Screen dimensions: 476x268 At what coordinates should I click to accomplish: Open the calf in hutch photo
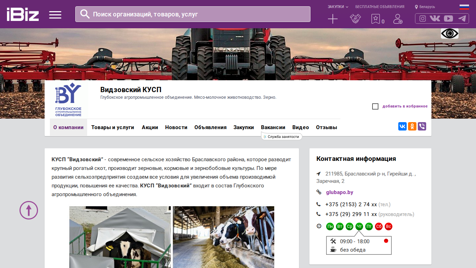coord(120,237)
